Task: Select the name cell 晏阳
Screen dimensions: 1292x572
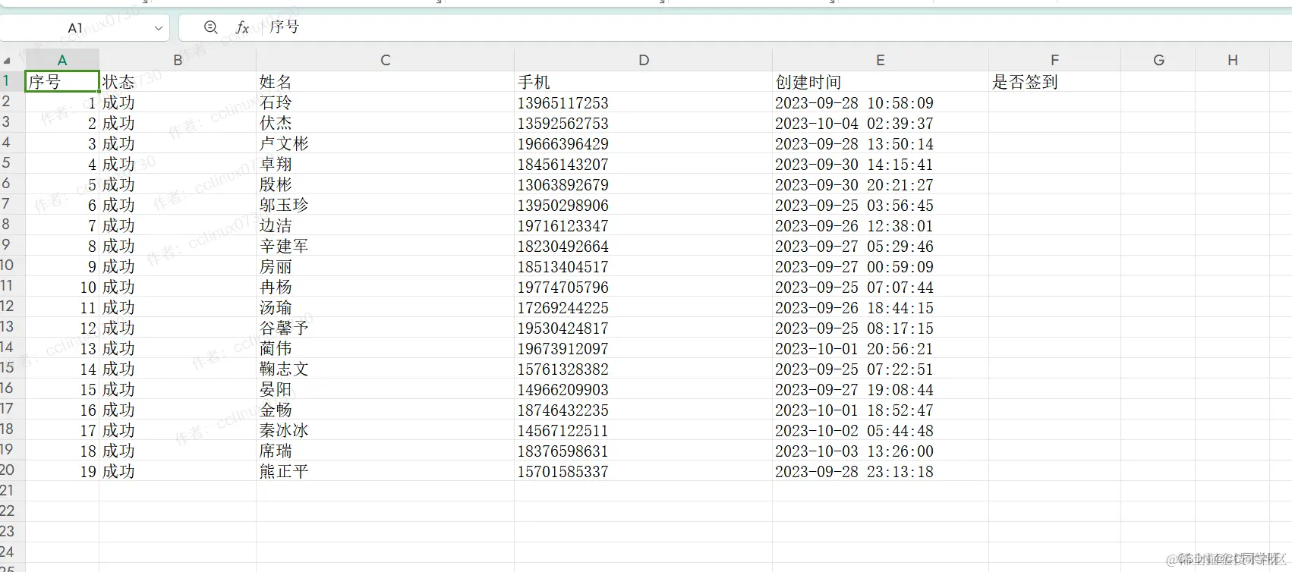Action: [x=385, y=389]
